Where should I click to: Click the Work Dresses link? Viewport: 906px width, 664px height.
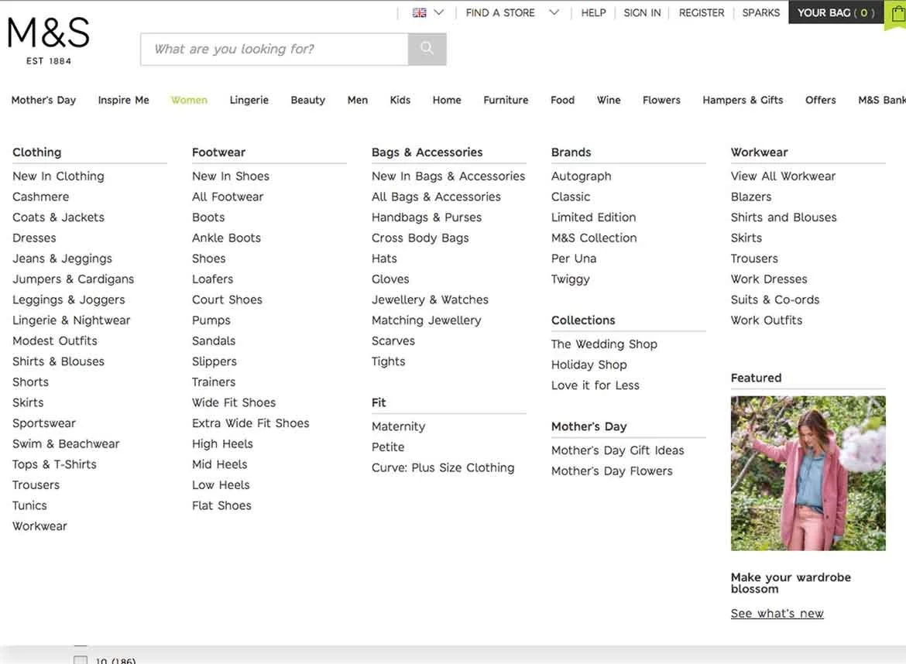tap(768, 279)
